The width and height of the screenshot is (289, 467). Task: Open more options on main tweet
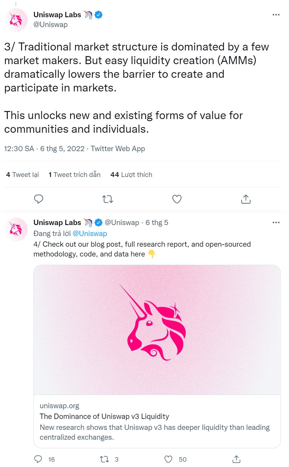[x=276, y=15]
